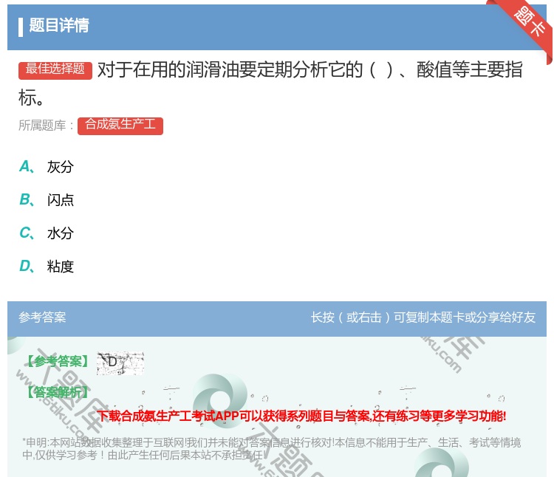Image resolution: width=554 pixels, height=477 pixels.
Task: Open the 合成氨生产工 question bank link
Action: (x=120, y=126)
